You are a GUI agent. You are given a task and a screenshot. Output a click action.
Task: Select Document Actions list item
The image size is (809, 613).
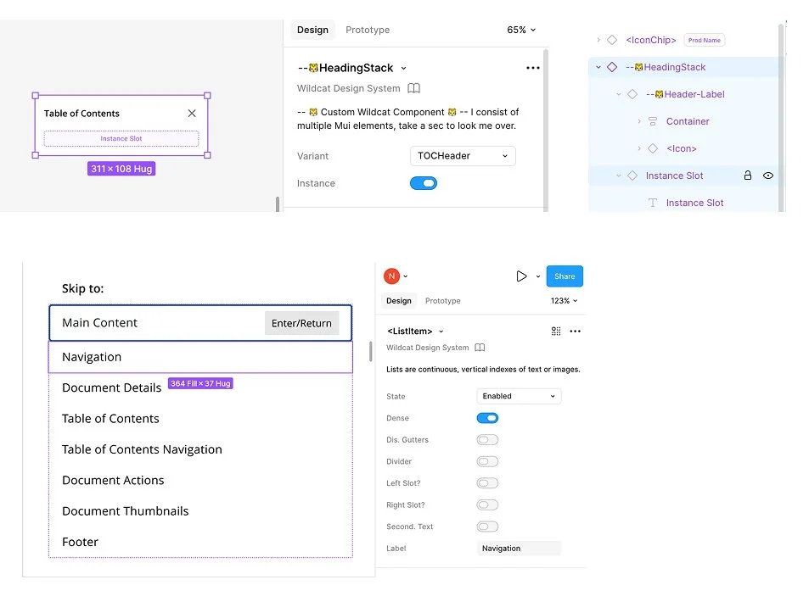click(200, 481)
